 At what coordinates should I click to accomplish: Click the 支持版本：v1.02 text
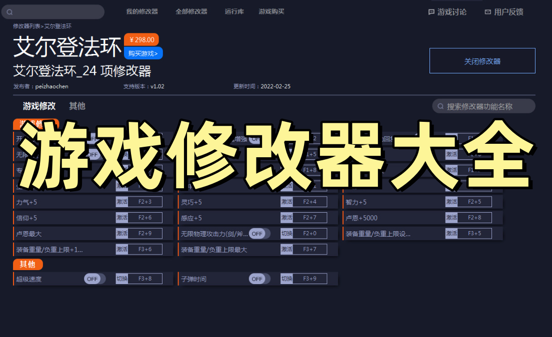tap(143, 86)
